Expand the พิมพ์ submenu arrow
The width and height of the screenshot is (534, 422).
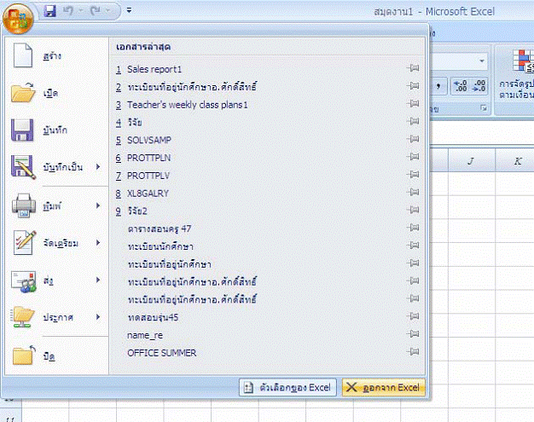[98, 205]
